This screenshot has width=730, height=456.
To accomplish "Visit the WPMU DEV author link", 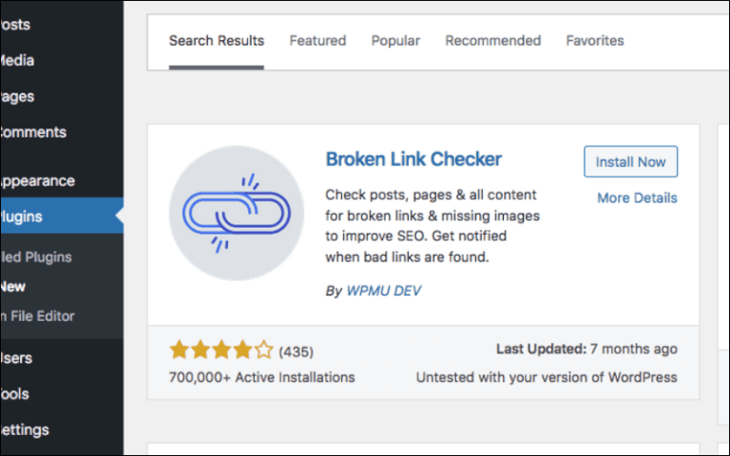I will [x=383, y=291].
